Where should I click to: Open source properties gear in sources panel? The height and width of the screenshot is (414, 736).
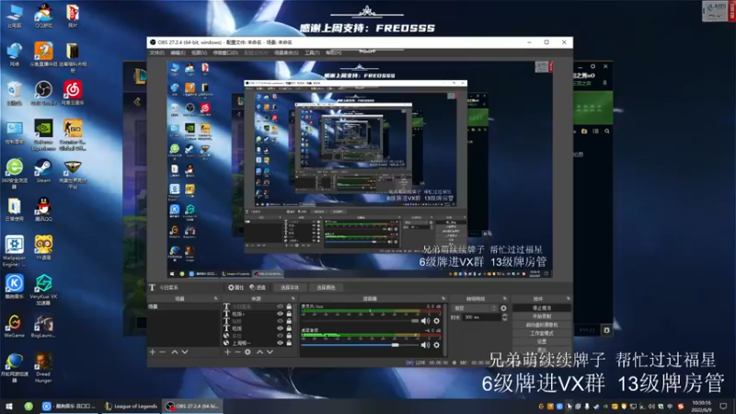[247, 351]
